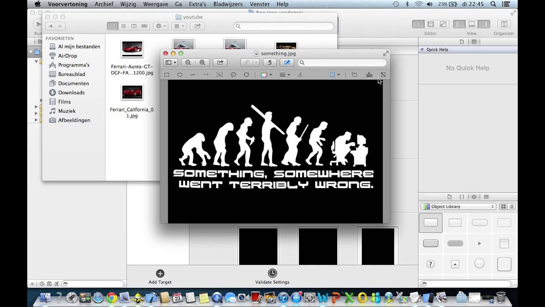Zoom in with the plus magnifier

tap(202, 63)
